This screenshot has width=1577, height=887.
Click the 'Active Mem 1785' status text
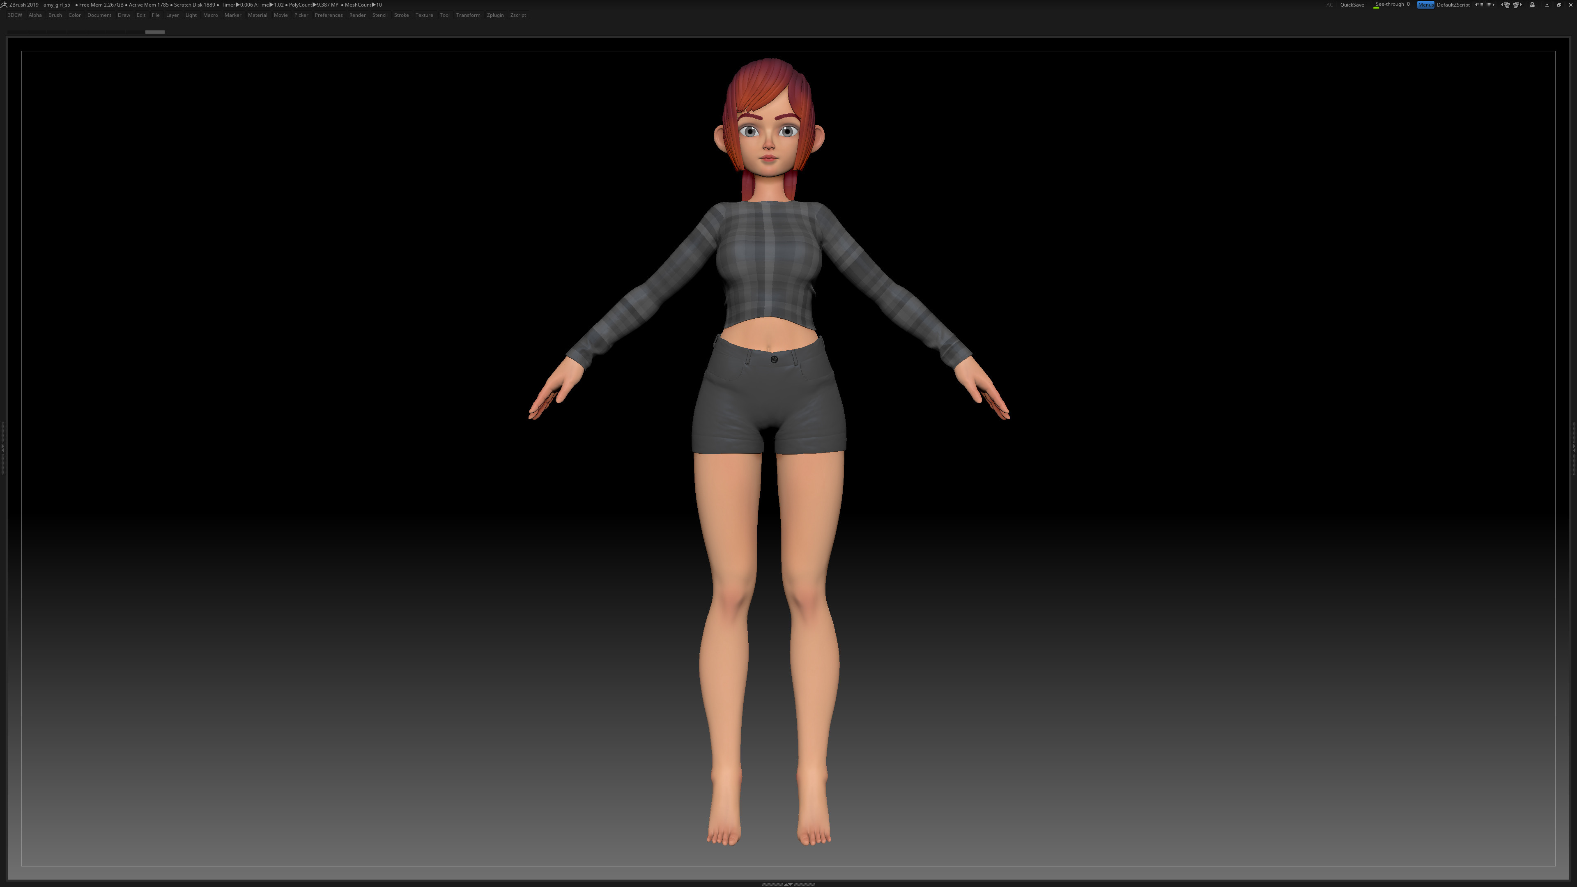(x=149, y=5)
